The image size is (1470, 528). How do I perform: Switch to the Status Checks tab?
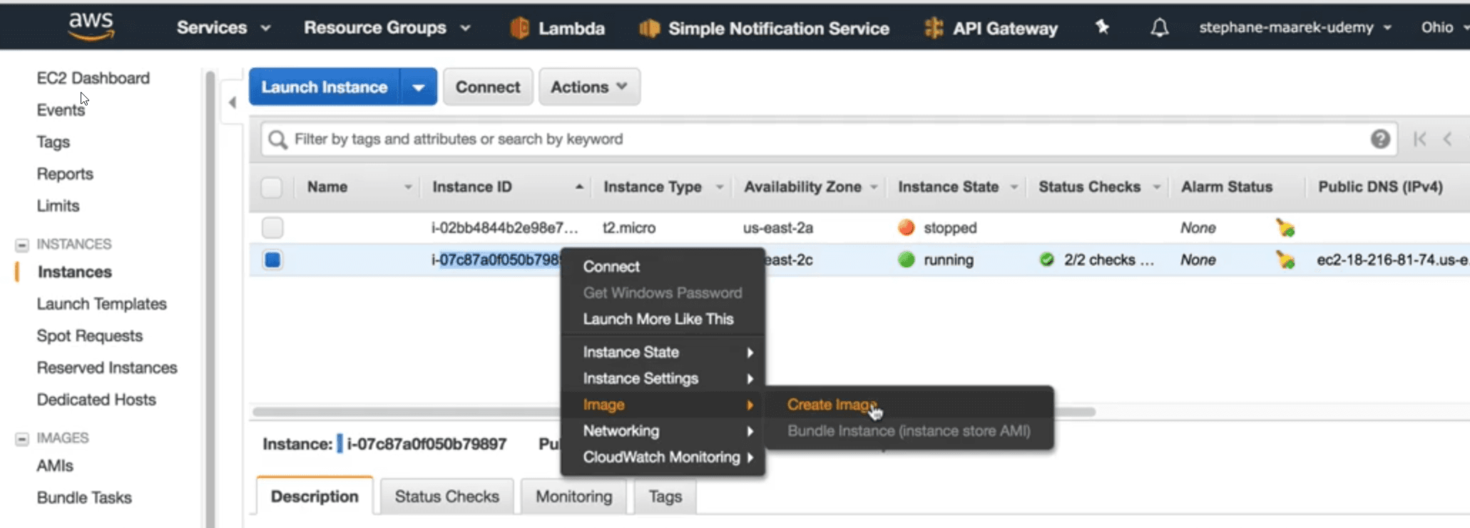[446, 497]
